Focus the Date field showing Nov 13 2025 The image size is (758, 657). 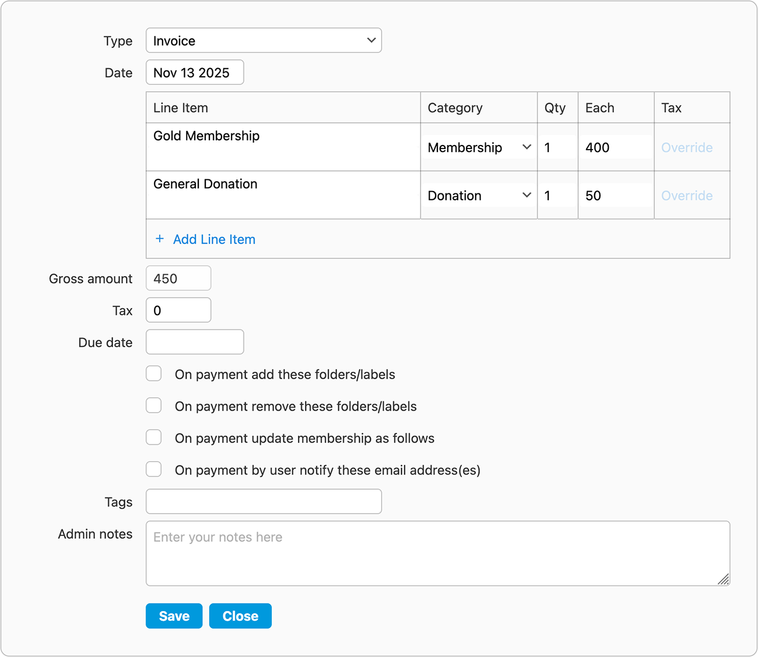195,73
